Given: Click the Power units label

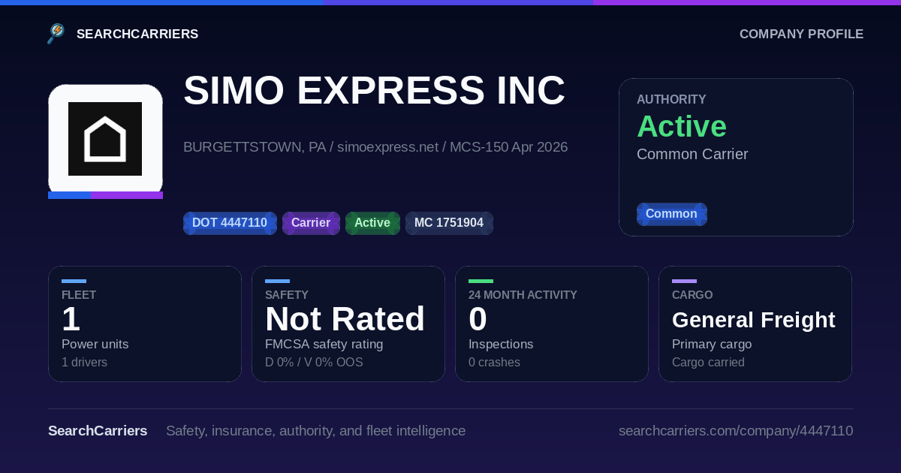Looking at the screenshot, I should pyautogui.click(x=95, y=344).
